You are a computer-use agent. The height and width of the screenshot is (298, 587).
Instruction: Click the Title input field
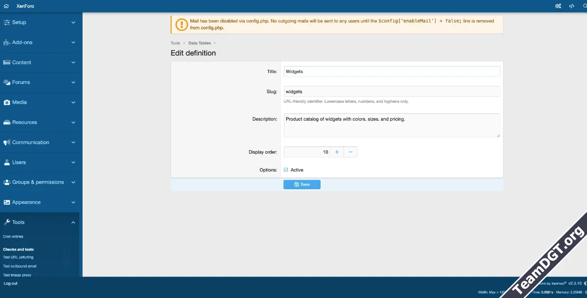392,72
